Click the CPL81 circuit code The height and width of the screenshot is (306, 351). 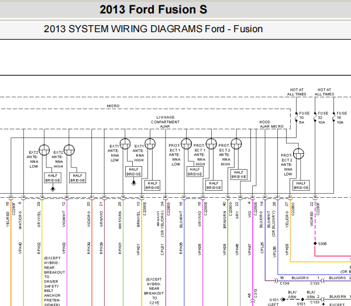163,249
